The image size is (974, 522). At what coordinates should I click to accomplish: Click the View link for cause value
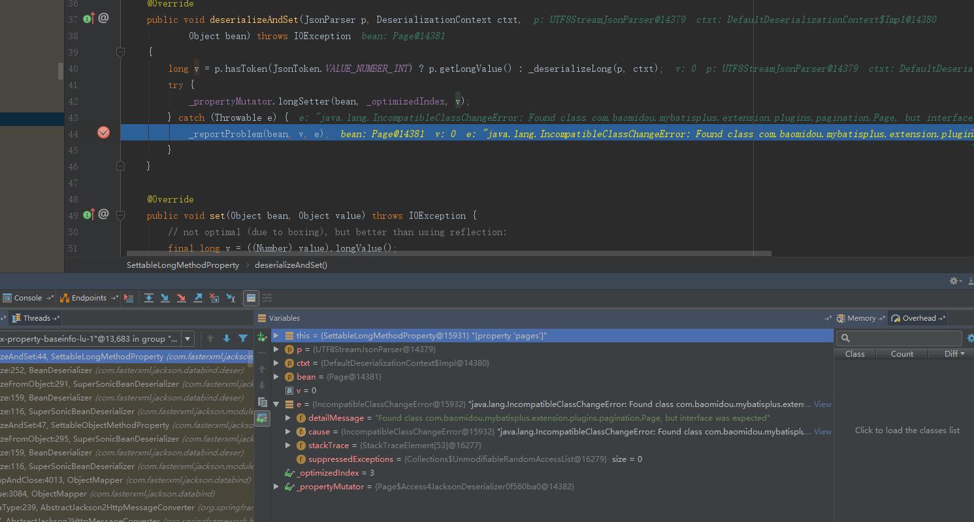pyautogui.click(x=822, y=432)
